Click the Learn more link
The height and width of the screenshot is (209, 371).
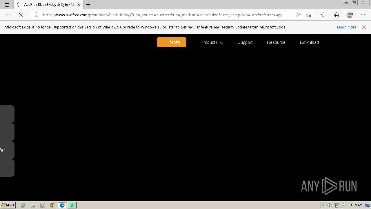(x=347, y=27)
